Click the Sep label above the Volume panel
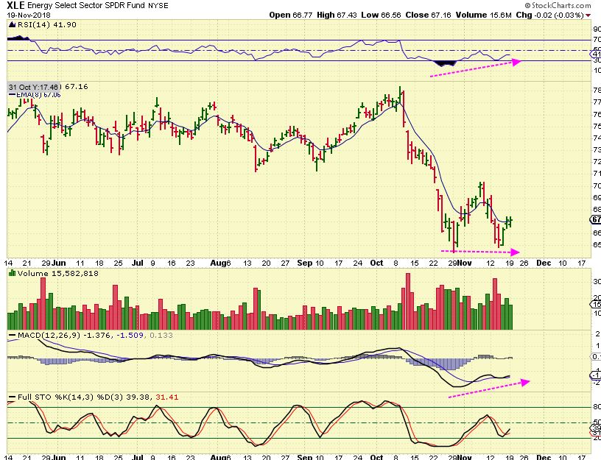The image size is (601, 460). (x=305, y=263)
